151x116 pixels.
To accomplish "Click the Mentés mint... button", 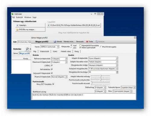I will click(69, 42).
